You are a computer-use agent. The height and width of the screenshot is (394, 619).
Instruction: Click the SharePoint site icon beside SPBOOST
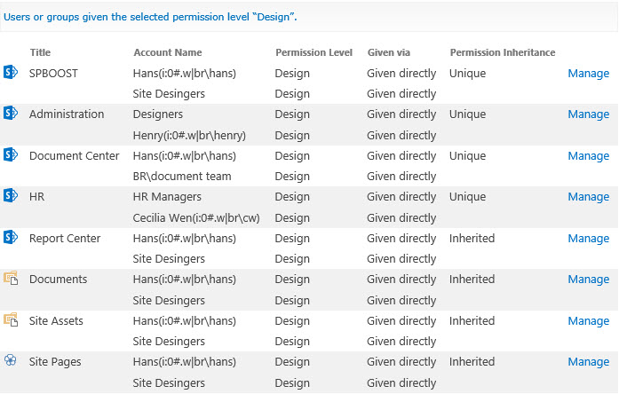point(11,72)
